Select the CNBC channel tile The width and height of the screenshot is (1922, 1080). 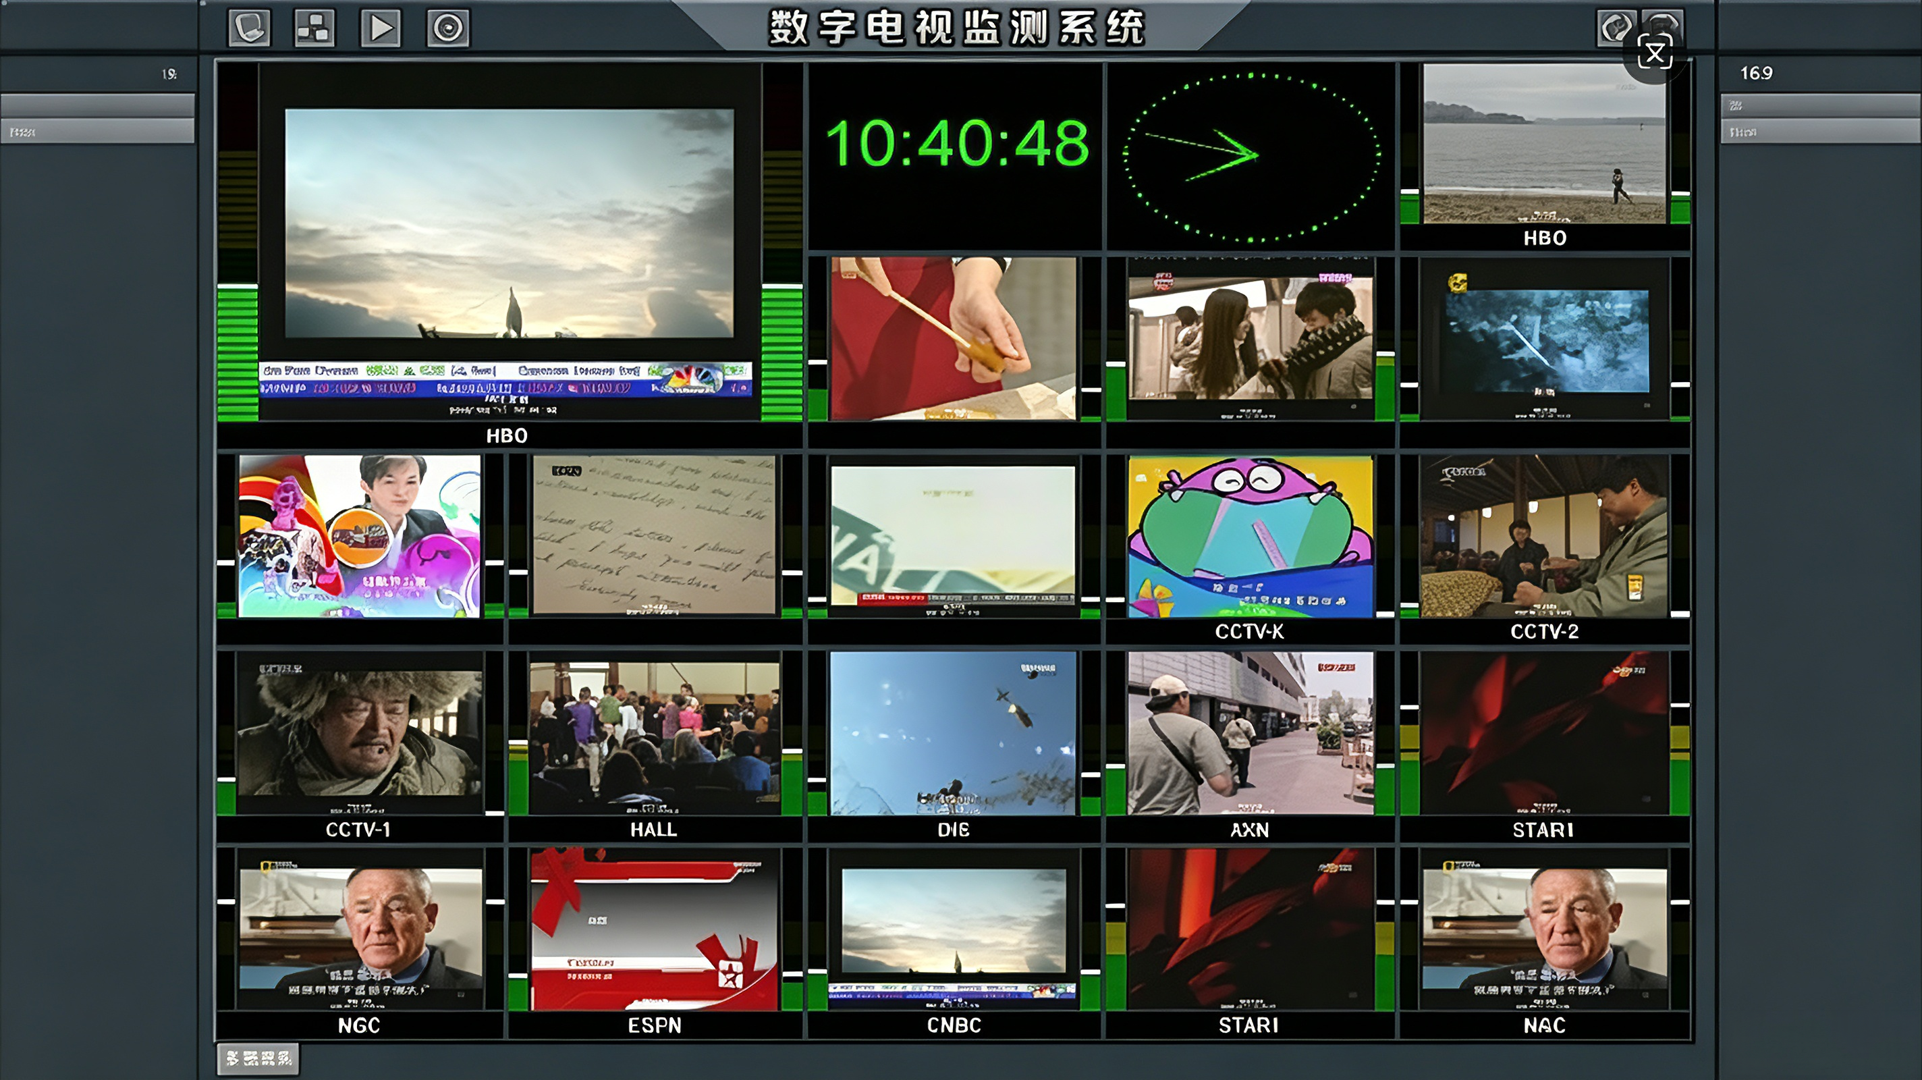click(954, 942)
